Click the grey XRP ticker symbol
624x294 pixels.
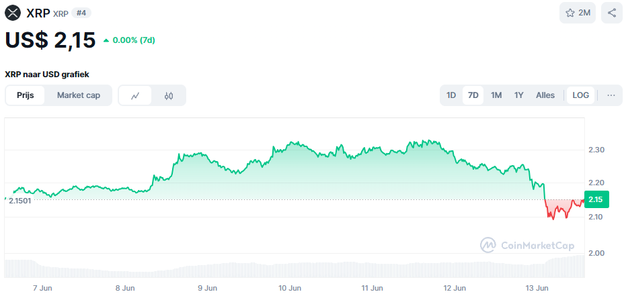click(x=61, y=13)
